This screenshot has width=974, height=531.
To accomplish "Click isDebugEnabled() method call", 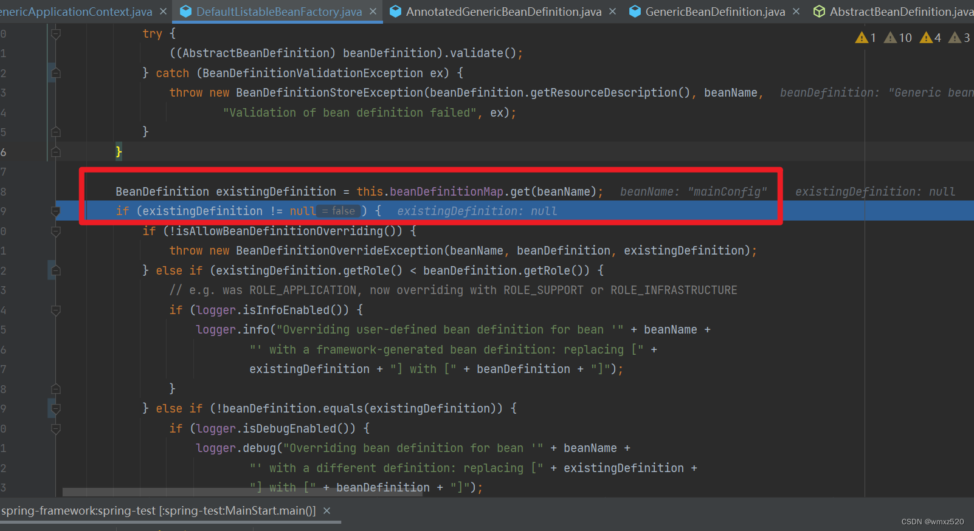I will 299,429.
